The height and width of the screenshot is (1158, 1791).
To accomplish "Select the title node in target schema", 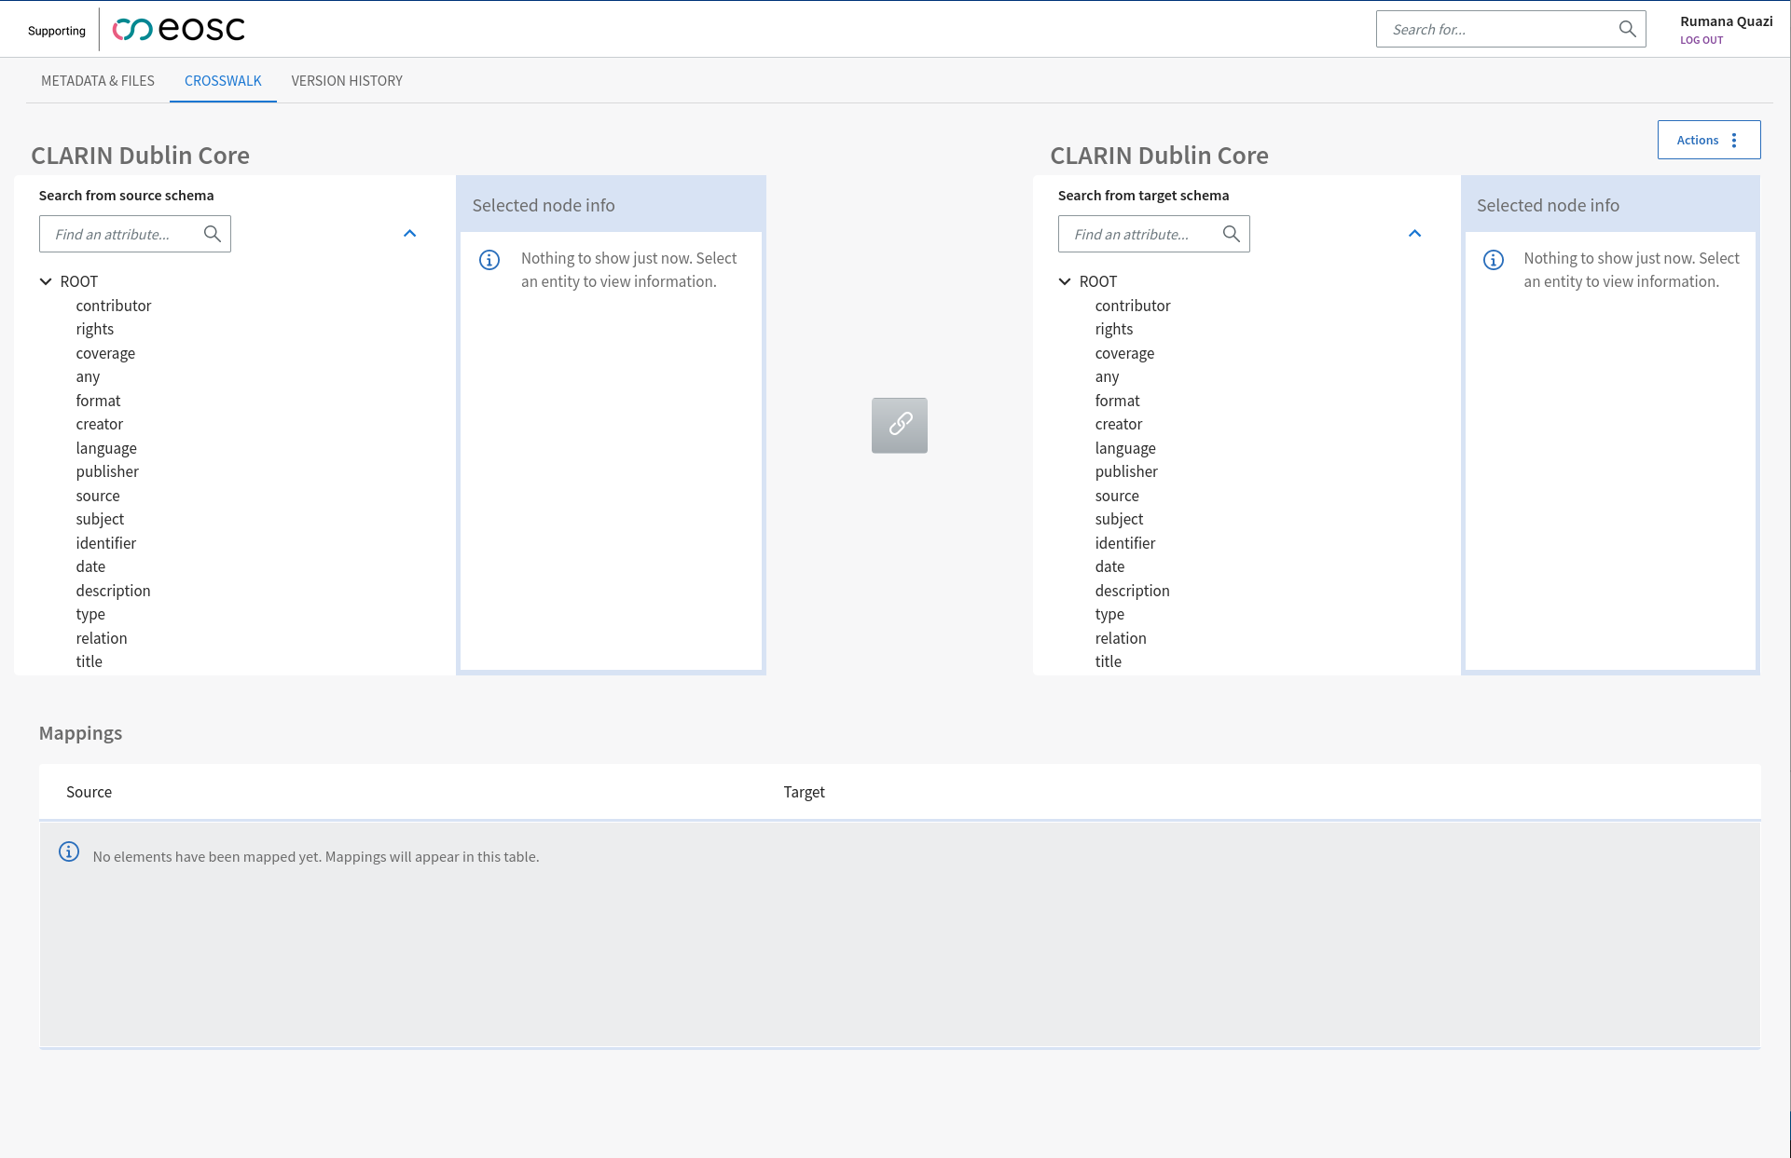I will click(1109, 661).
